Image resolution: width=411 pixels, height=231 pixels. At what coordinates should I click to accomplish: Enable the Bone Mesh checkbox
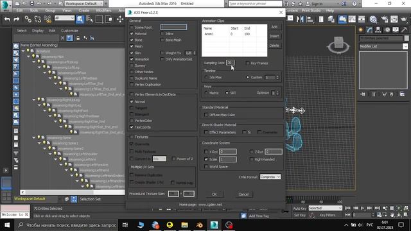point(162,40)
